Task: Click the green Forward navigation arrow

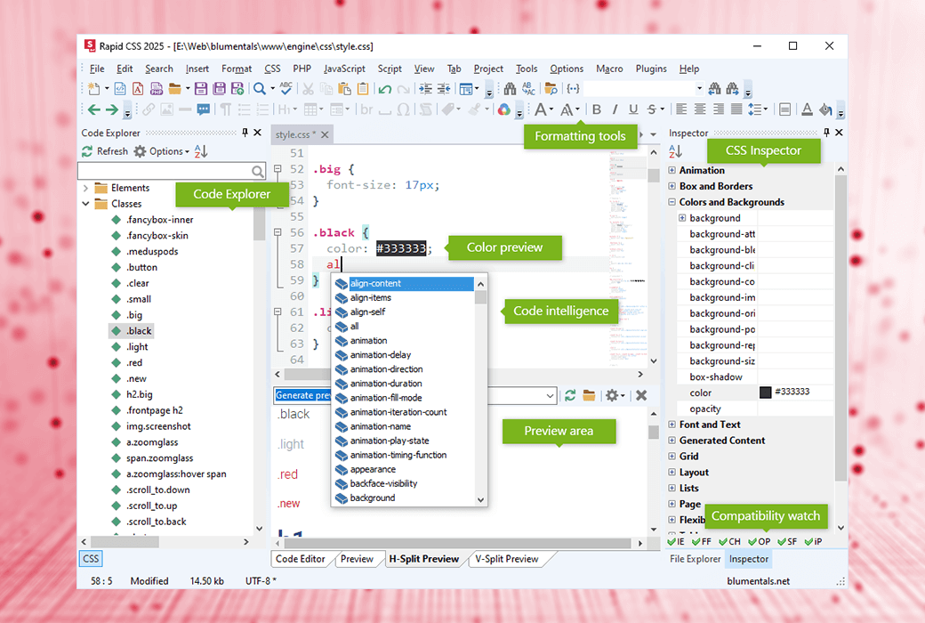Action: pos(112,109)
